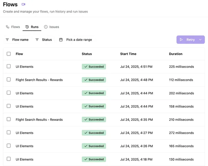208x166 pixels.
Task: Click the Duration column header
Action: 176,54
